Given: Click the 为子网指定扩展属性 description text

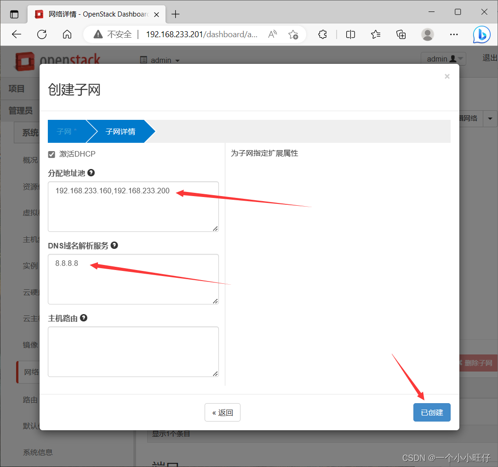Looking at the screenshot, I should click(x=264, y=153).
